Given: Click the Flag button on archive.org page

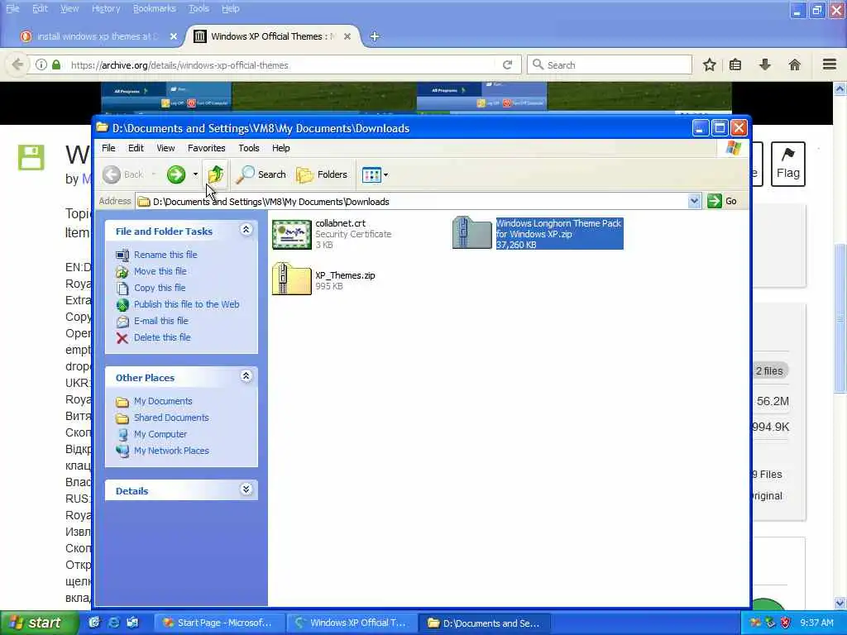Looking at the screenshot, I should point(788,164).
